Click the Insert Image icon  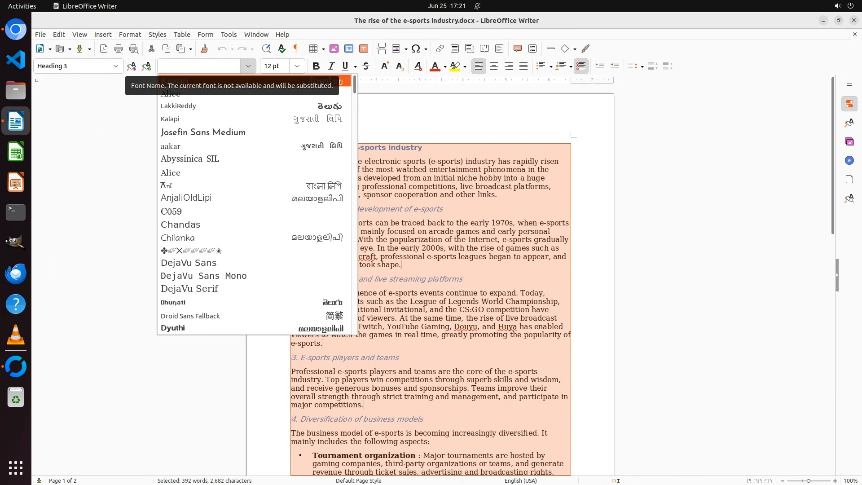pyautogui.click(x=334, y=48)
